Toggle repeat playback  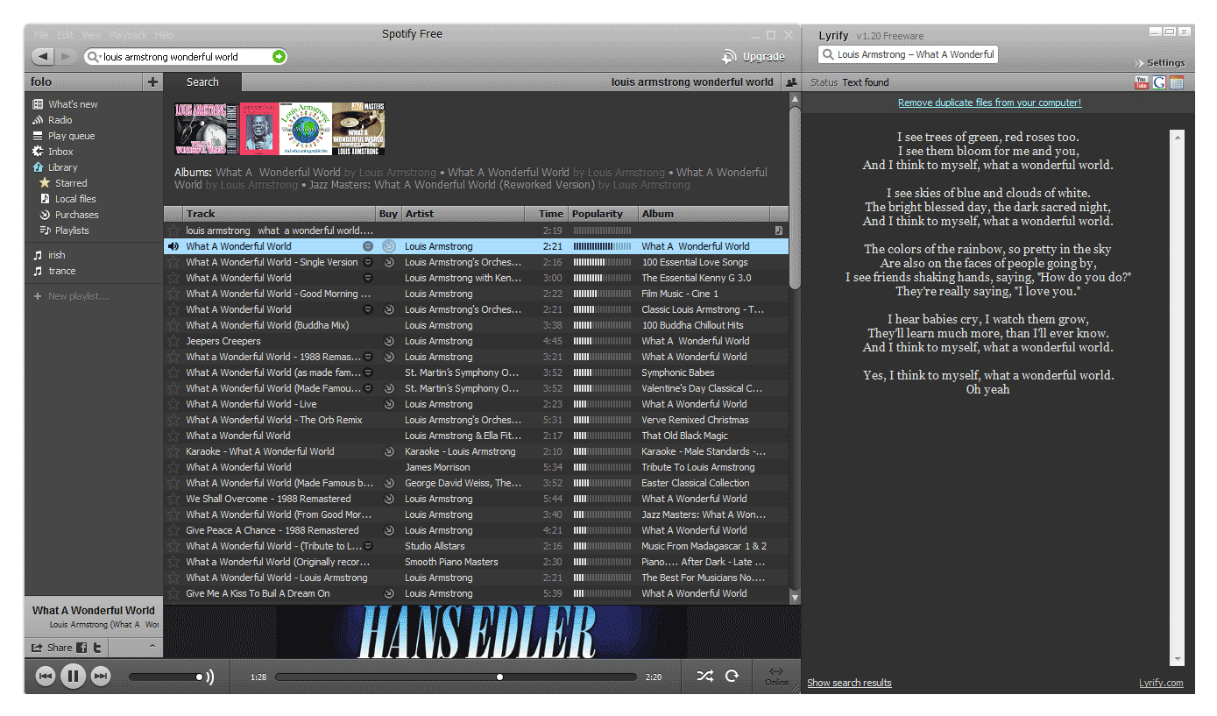(732, 676)
